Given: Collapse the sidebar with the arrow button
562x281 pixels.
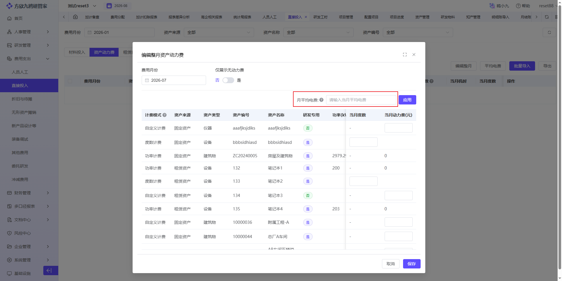Looking at the screenshot, I should point(51,270).
